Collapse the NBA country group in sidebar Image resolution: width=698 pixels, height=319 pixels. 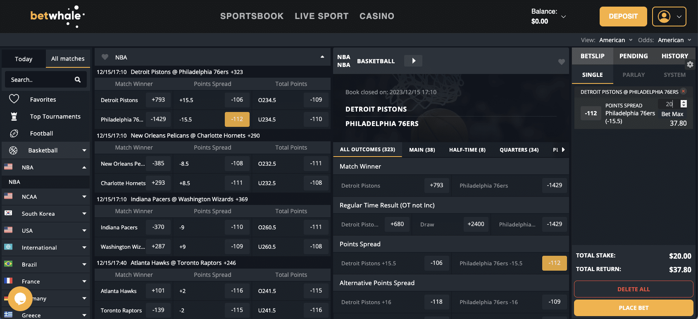84,167
